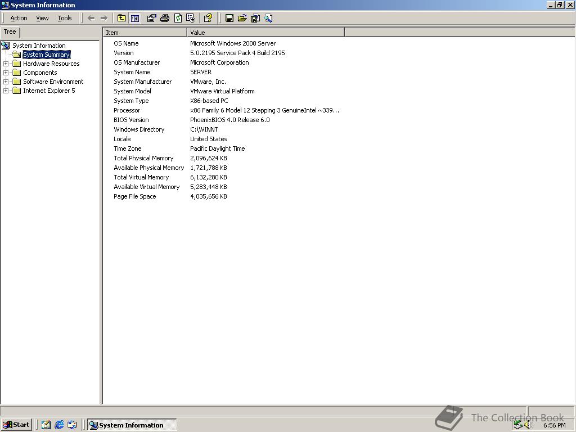Restore down the System Information window
Image resolution: width=576 pixels, height=432 pixels.
pyautogui.click(x=560, y=5)
